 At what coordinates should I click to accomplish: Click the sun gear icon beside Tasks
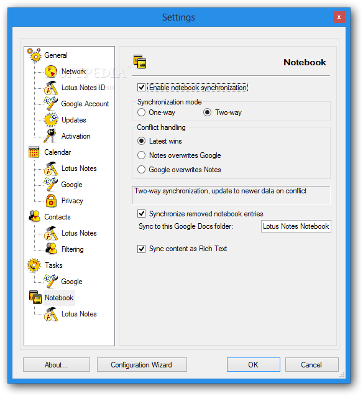(34, 265)
